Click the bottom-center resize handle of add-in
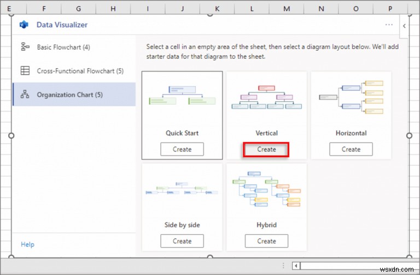 point(210,257)
